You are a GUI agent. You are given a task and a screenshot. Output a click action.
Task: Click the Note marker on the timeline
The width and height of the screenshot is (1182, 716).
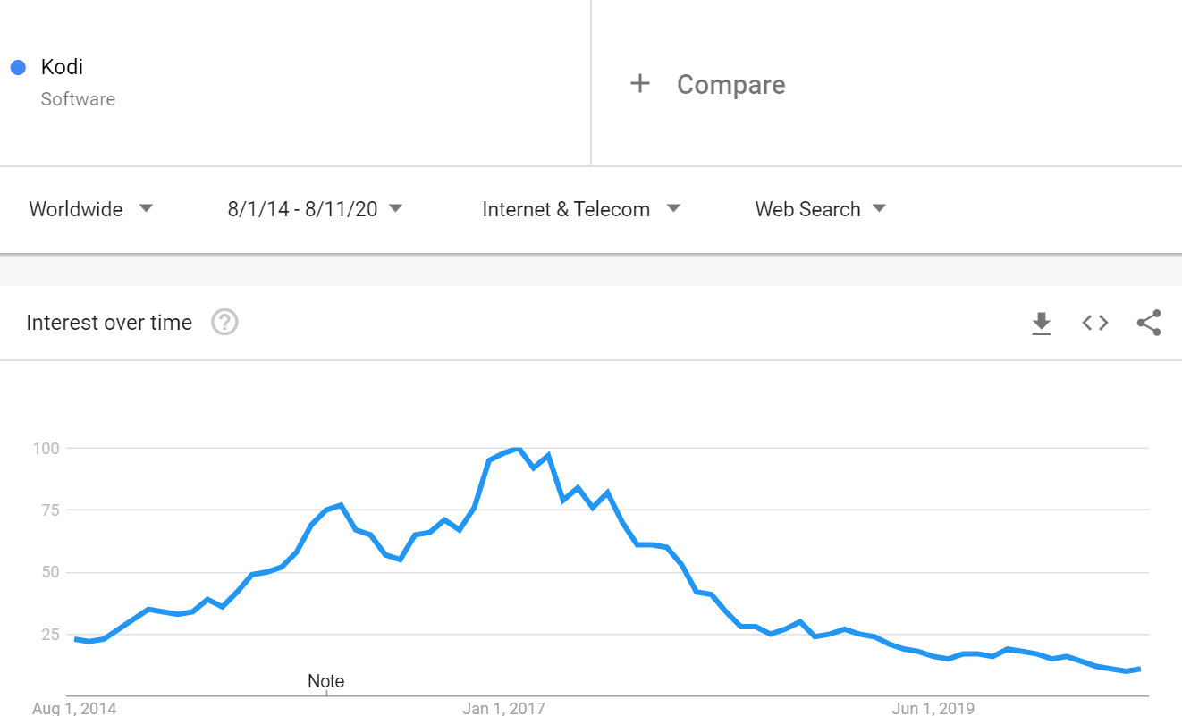coord(326,681)
